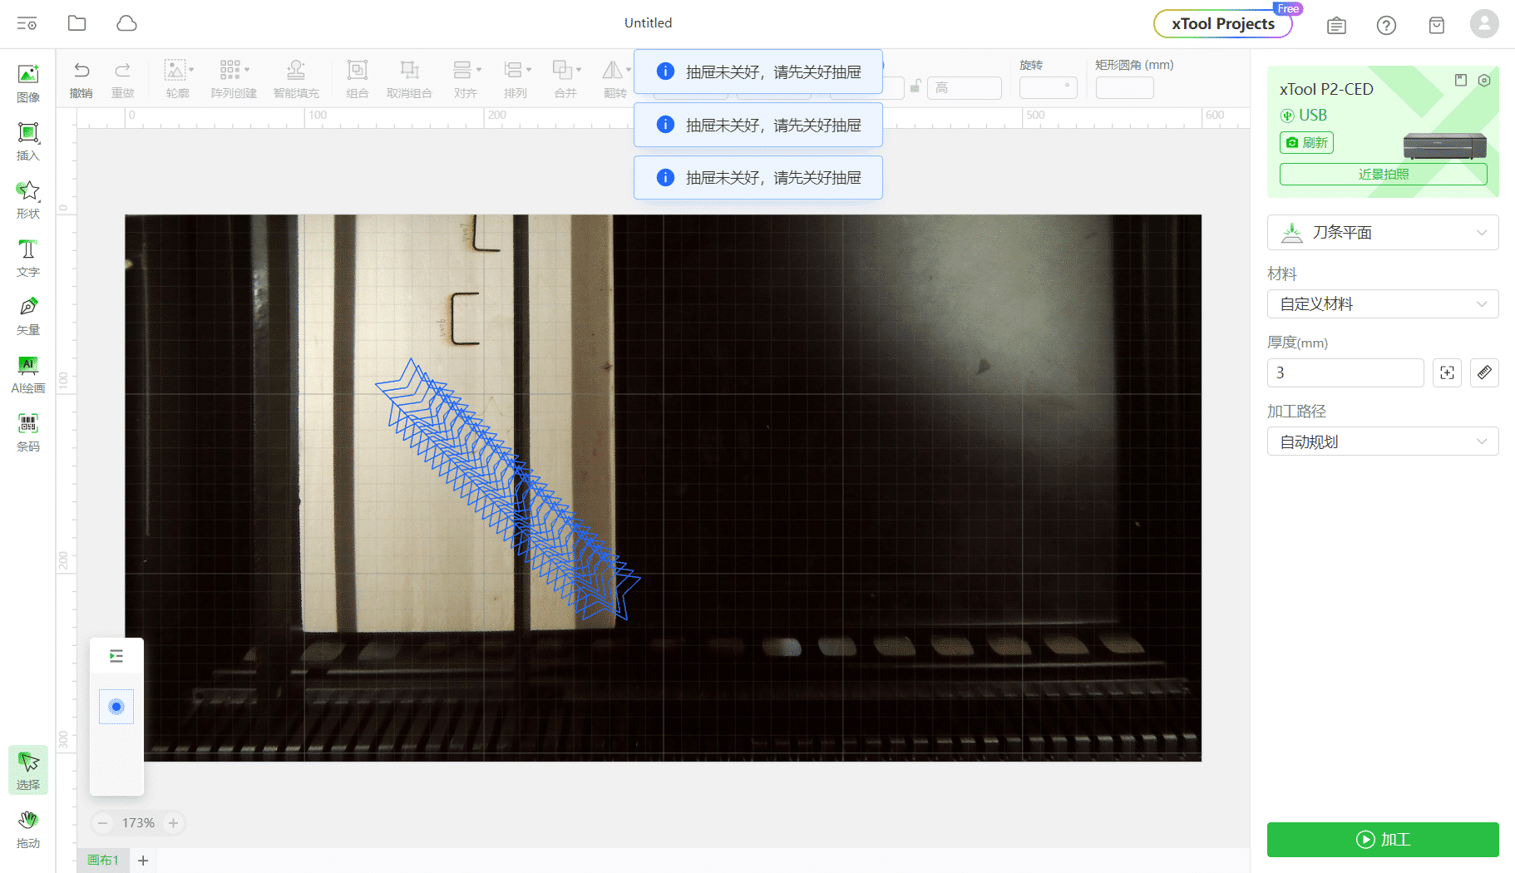Select the Text (文字) tool
Viewport: 1515px width, 873px height.
(x=28, y=258)
